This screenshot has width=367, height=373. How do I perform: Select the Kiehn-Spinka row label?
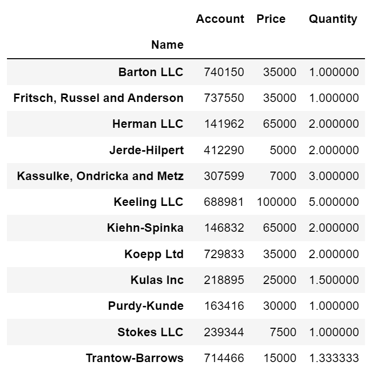pos(145,228)
